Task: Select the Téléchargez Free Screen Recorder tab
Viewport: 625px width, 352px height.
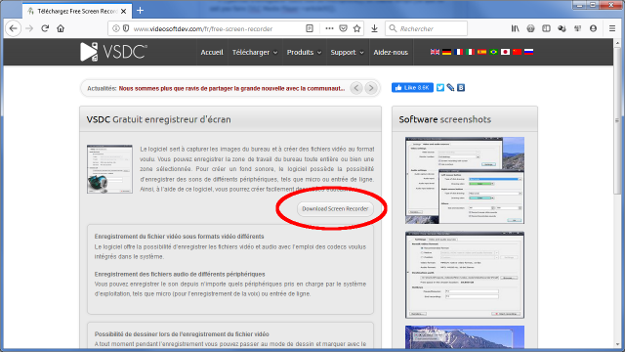Action: (x=76, y=11)
